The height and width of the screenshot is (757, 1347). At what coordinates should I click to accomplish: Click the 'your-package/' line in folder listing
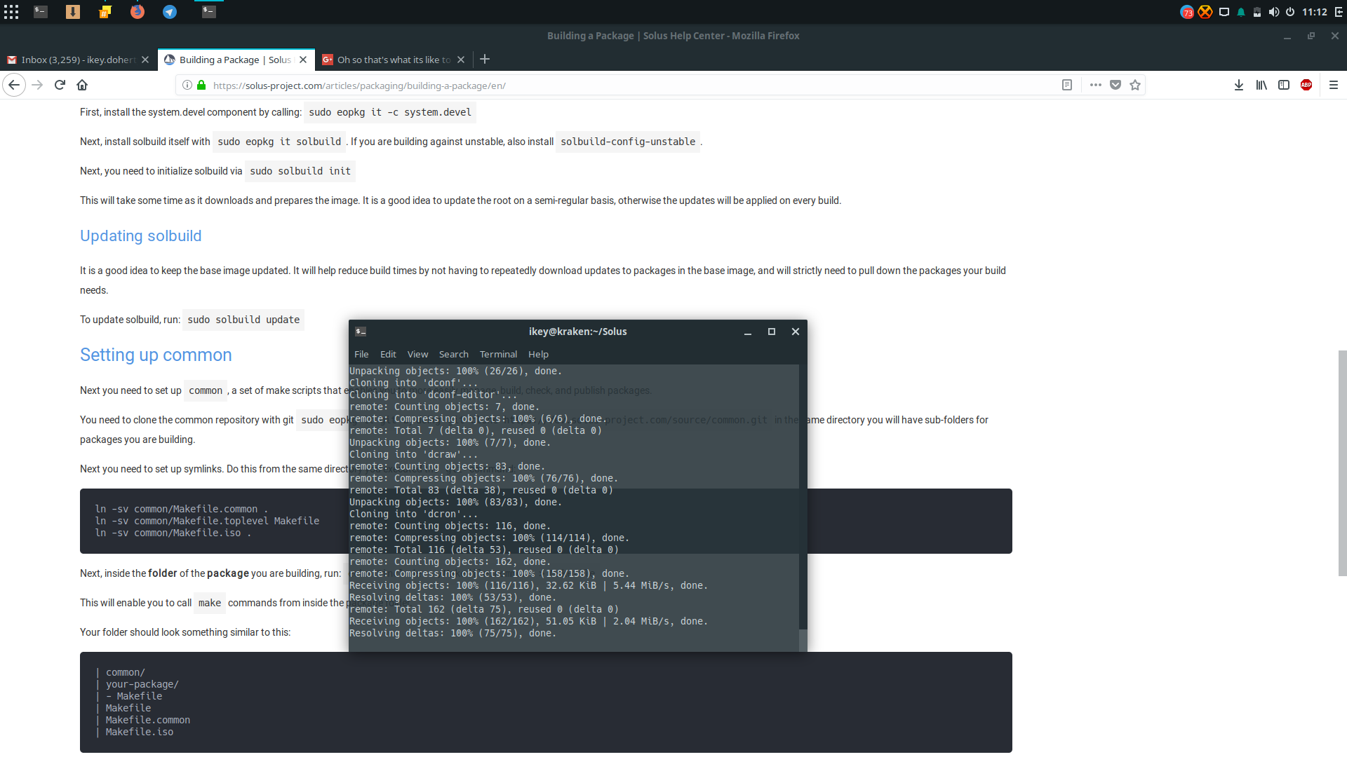pos(142,684)
